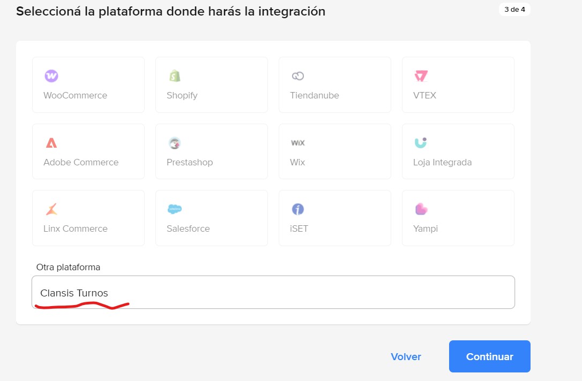Select the Shopify platform card label
582x381 pixels.
tap(182, 95)
